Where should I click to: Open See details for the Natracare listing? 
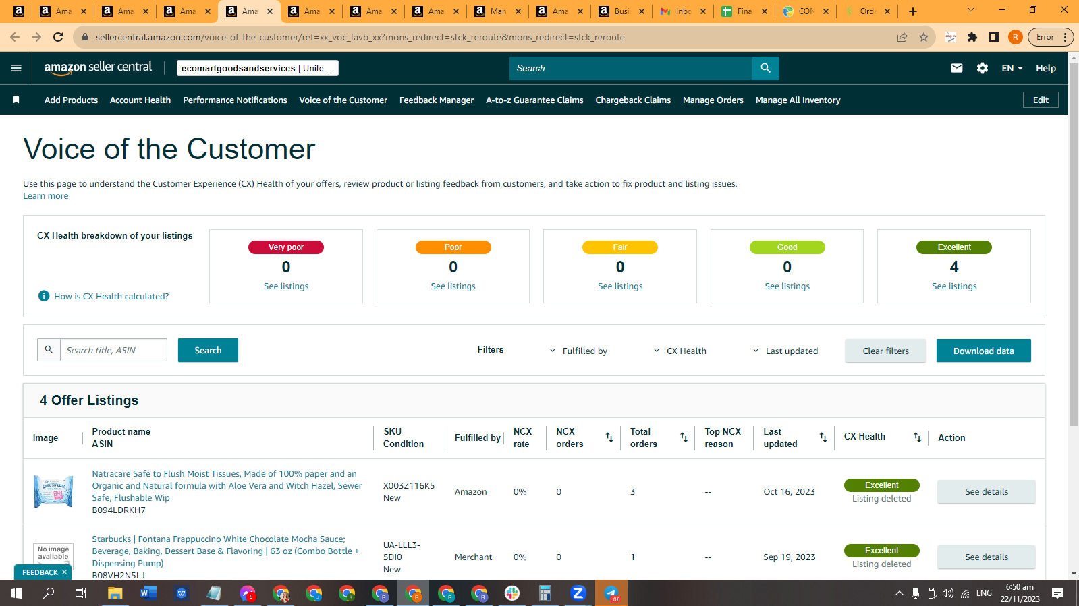(986, 491)
